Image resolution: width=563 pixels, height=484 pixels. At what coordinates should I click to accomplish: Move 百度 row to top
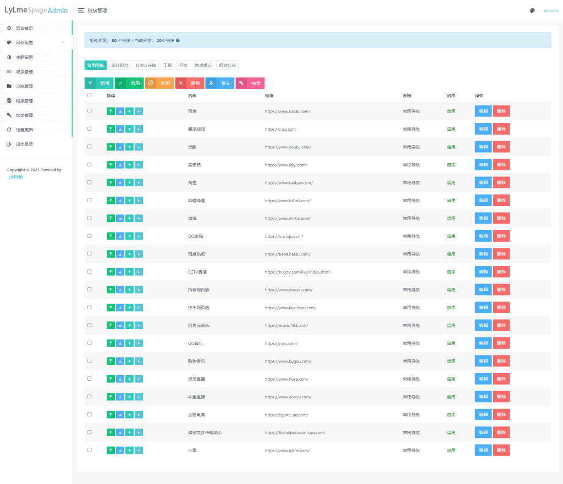pyautogui.click(x=111, y=111)
